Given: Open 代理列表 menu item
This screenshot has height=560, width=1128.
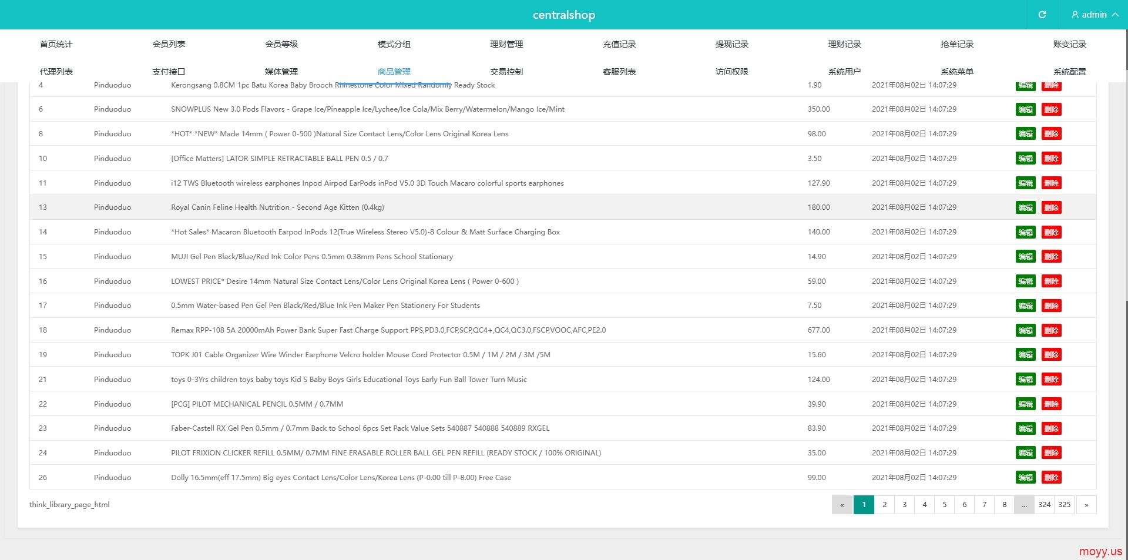Looking at the screenshot, I should click(56, 72).
